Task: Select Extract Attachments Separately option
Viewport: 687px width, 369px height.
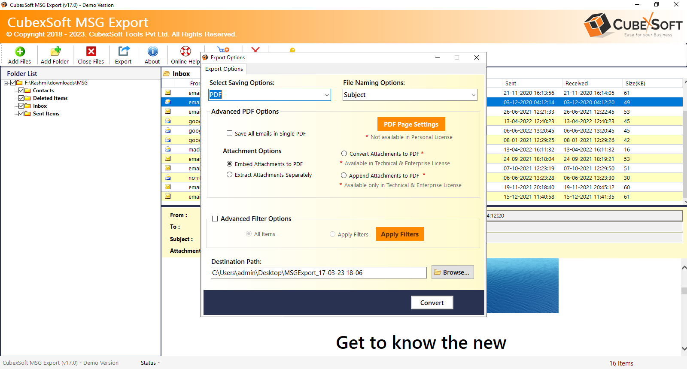Action: 230,175
